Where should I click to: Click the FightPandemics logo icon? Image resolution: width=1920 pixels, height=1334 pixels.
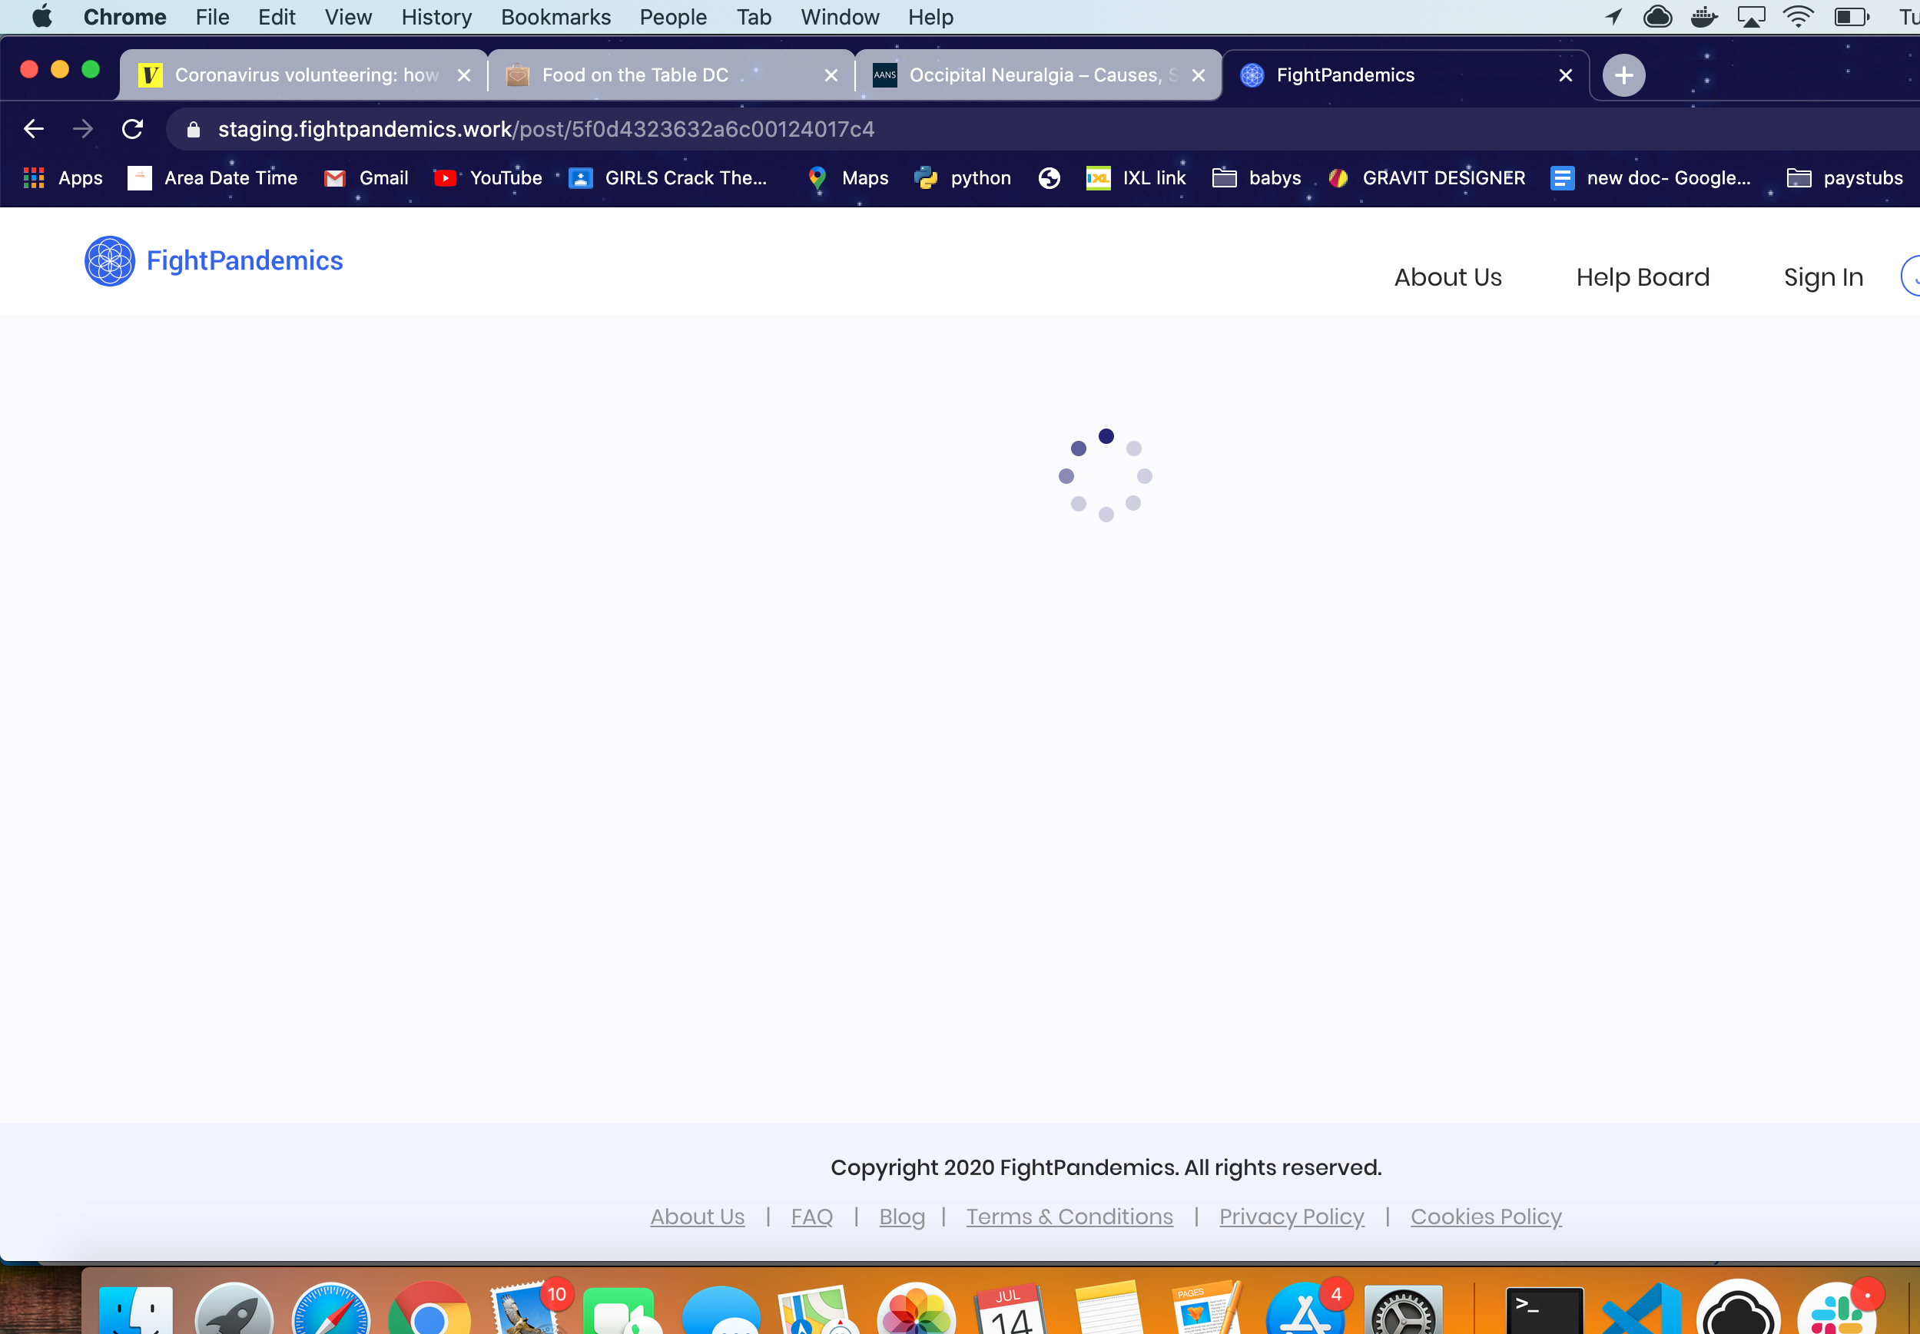click(x=110, y=261)
